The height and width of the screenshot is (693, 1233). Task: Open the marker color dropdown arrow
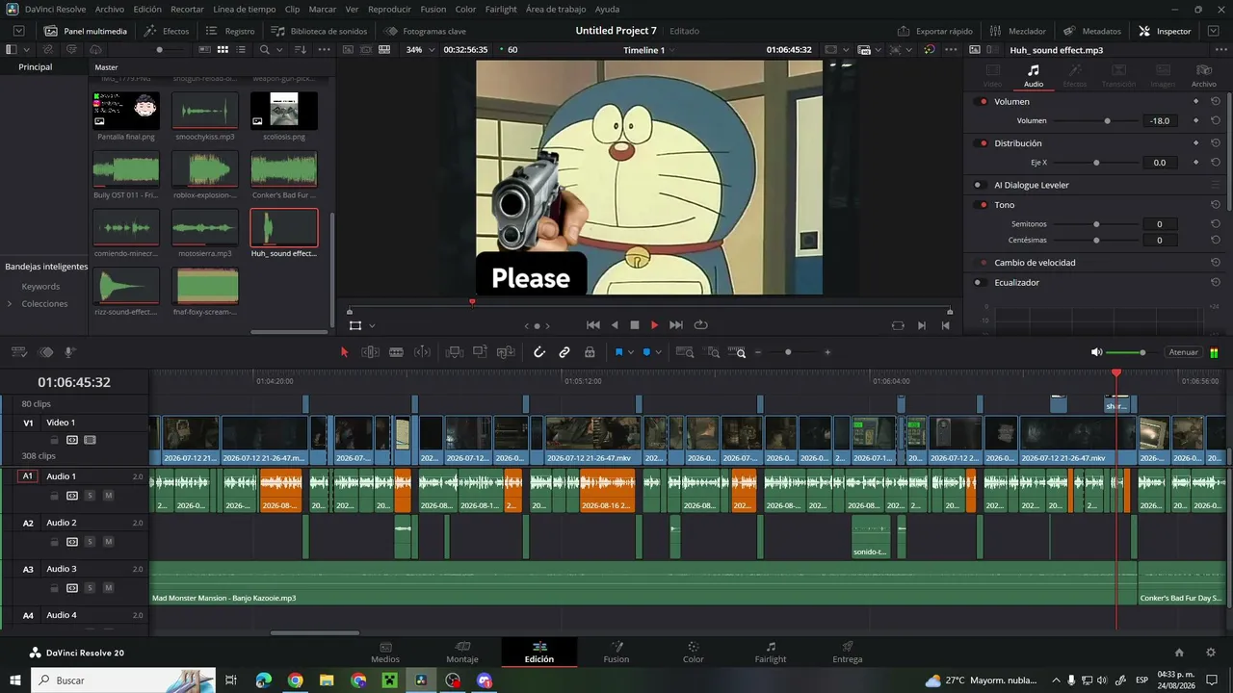[x=659, y=352]
